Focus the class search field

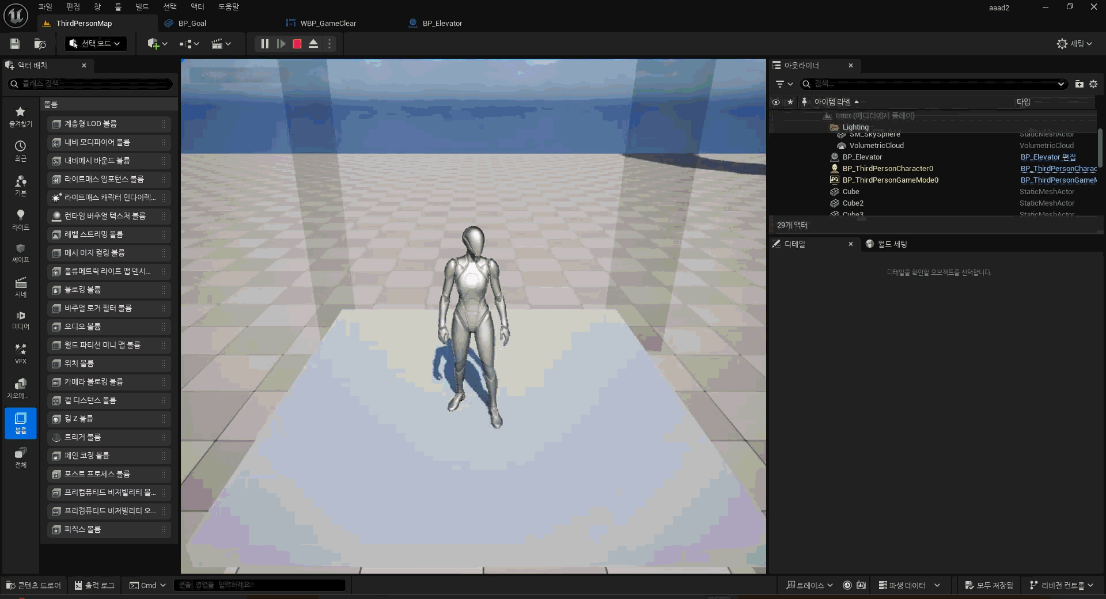tap(90, 84)
